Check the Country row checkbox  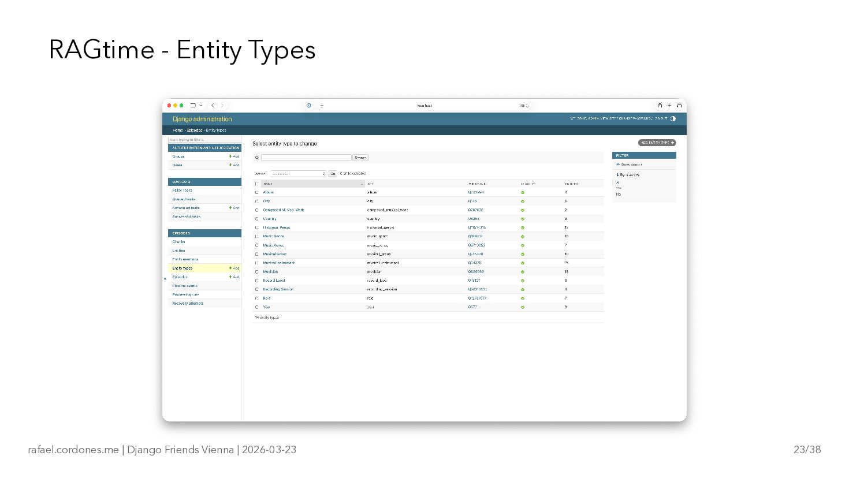256,219
